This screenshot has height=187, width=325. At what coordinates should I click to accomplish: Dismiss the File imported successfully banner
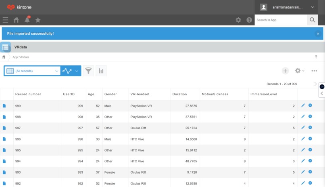pyautogui.click(x=318, y=34)
